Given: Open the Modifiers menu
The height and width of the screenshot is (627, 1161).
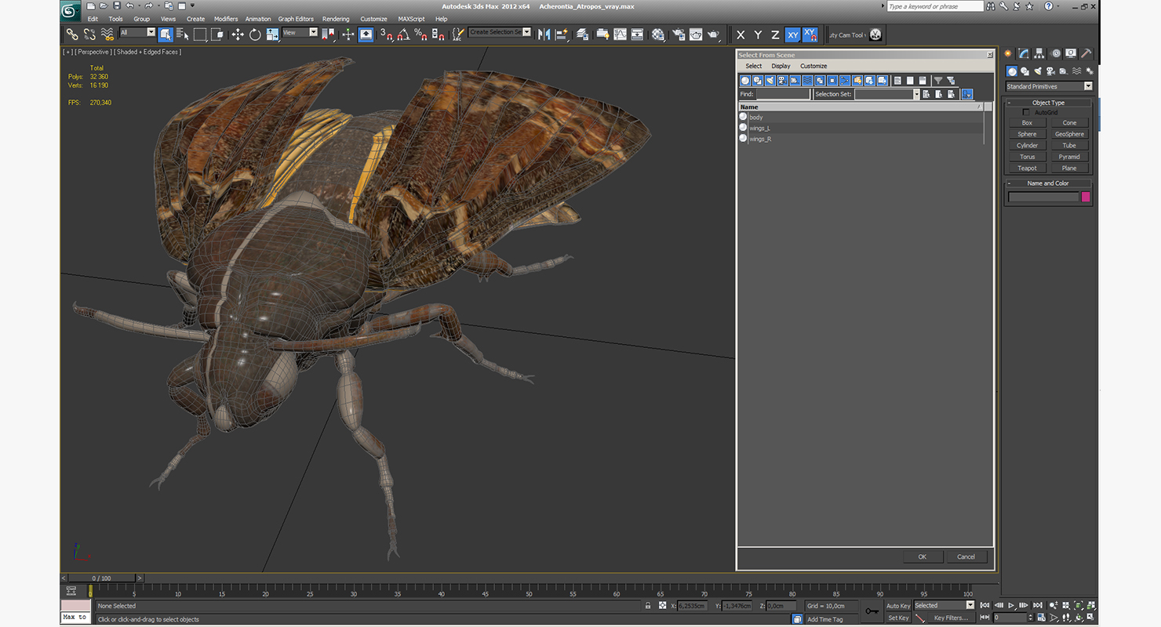Looking at the screenshot, I should point(226,19).
